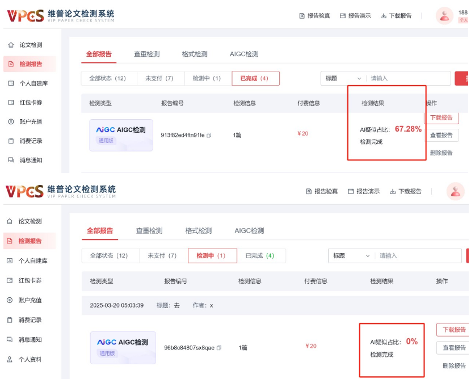Select 检测中 (1) filter in lower screenshot
Image resolution: width=471 pixels, height=379 pixels.
212,255
